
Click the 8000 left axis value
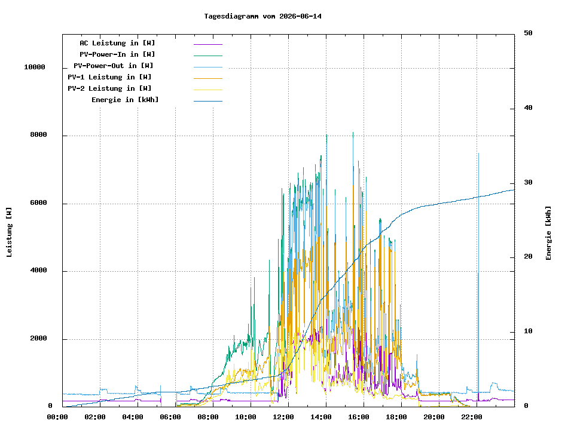pos(38,135)
